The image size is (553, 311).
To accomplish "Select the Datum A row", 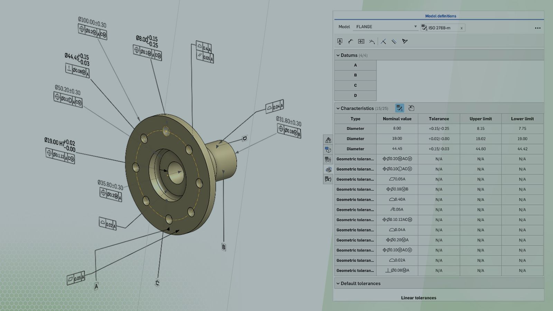I will click(x=355, y=65).
